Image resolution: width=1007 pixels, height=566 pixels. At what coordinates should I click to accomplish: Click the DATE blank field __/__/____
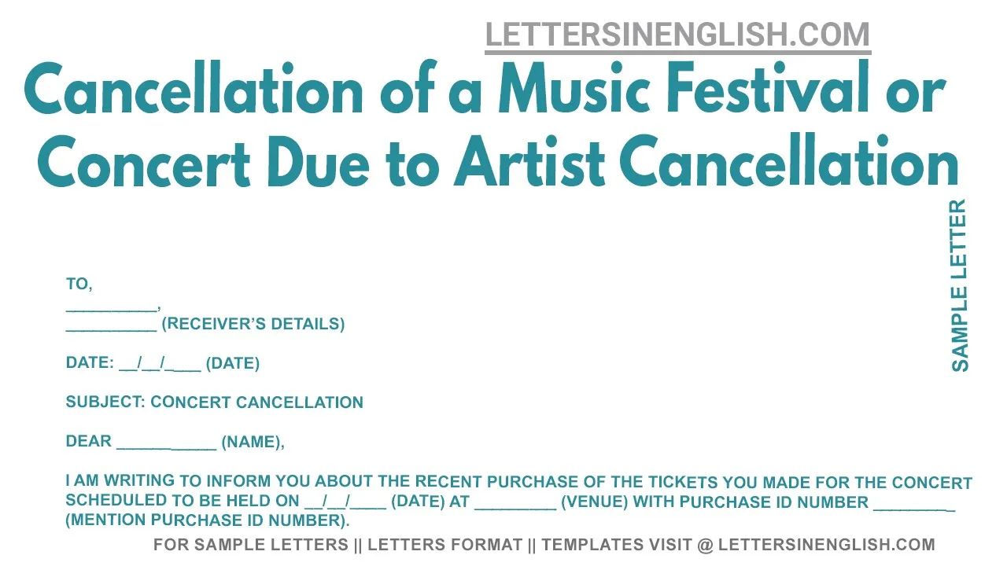pyautogui.click(x=160, y=364)
